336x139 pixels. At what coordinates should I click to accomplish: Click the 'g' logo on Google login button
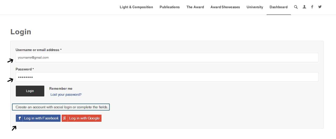click(x=65, y=118)
